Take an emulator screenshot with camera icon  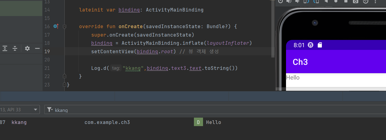pyautogui.click(x=356, y=1)
